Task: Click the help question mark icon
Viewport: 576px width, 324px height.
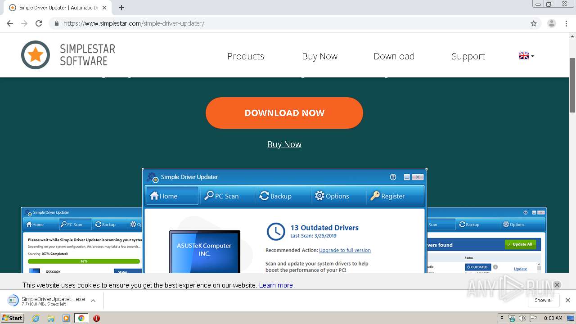Action: click(393, 177)
